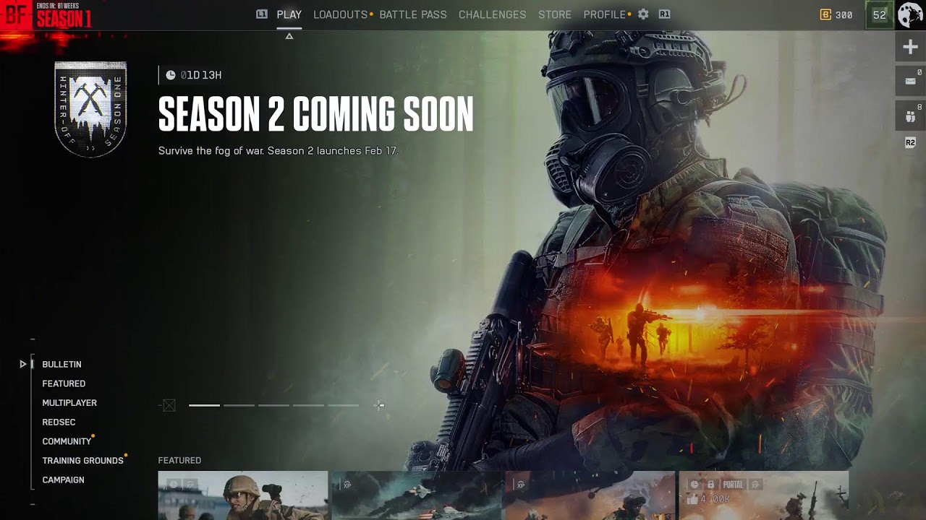
Task: Click the Season One winter badge emblem
Action: 90,108
